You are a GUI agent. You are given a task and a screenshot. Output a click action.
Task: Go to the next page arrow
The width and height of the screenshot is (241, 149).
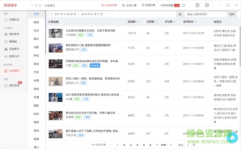171,145
